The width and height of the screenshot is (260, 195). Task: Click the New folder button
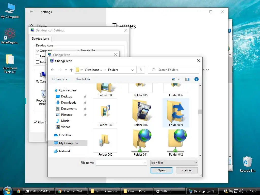point(83,79)
